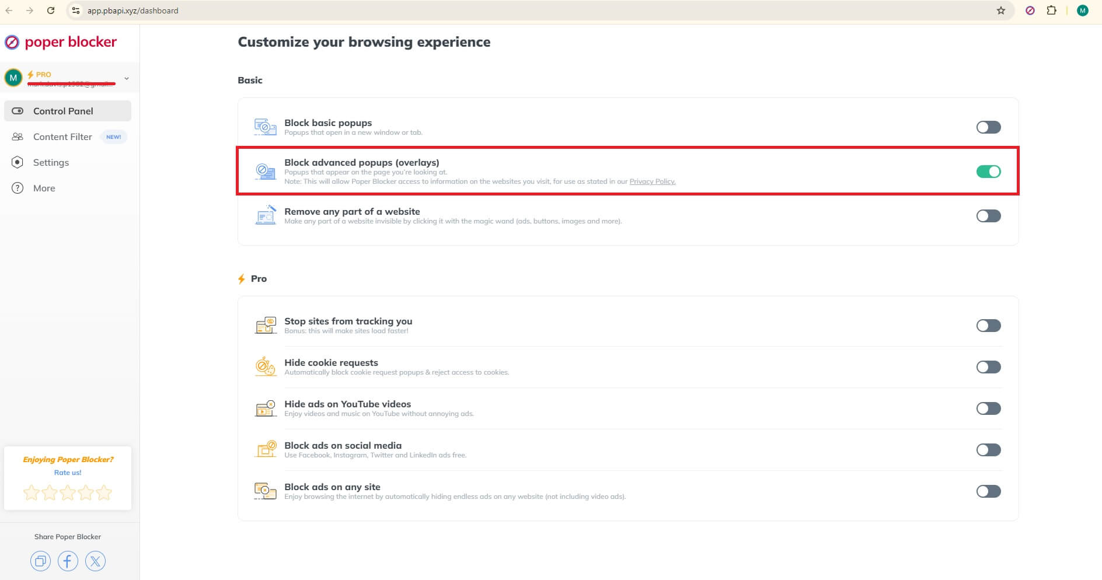
Task: Click the Hide ads on YouTube videos icon
Action: pyautogui.click(x=266, y=408)
